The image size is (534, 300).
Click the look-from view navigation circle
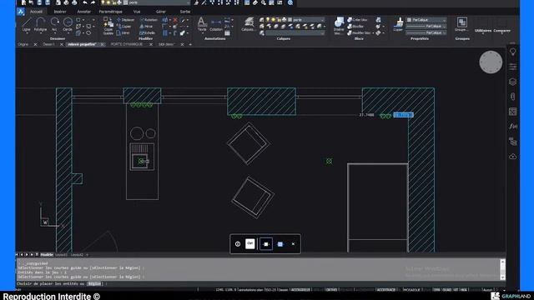pyautogui.click(x=491, y=62)
